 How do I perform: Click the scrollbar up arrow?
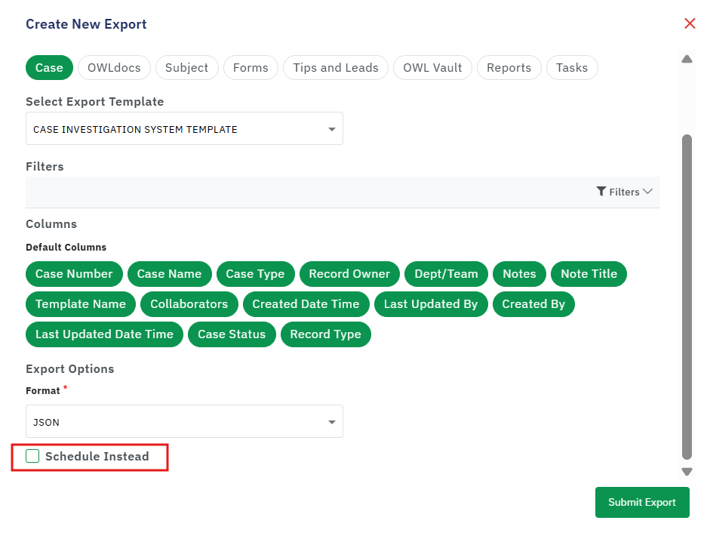(x=687, y=59)
